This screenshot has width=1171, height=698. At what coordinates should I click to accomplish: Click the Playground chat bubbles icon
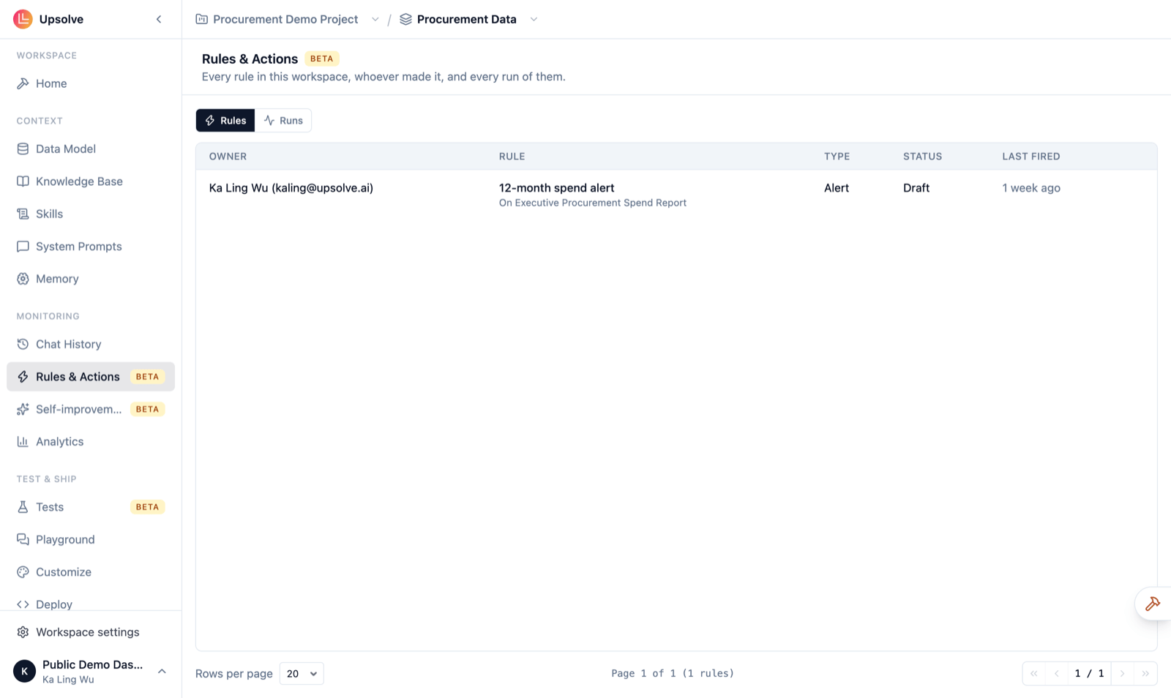[23, 539]
